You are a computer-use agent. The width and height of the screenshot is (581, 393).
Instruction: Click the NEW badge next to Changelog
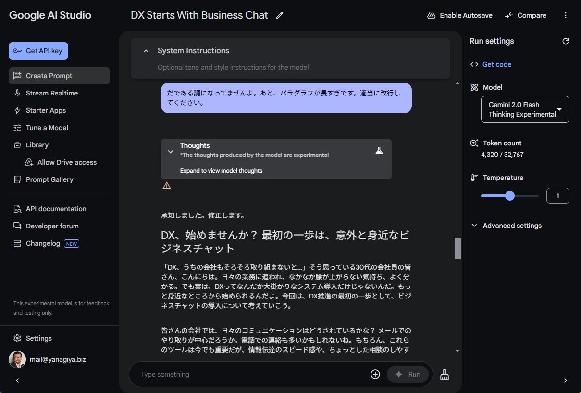[71, 243]
